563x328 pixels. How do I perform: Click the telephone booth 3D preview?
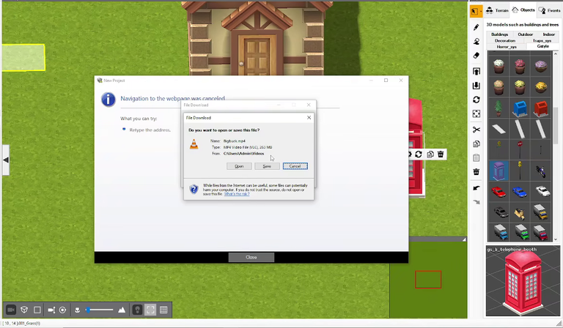pyautogui.click(x=523, y=280)
